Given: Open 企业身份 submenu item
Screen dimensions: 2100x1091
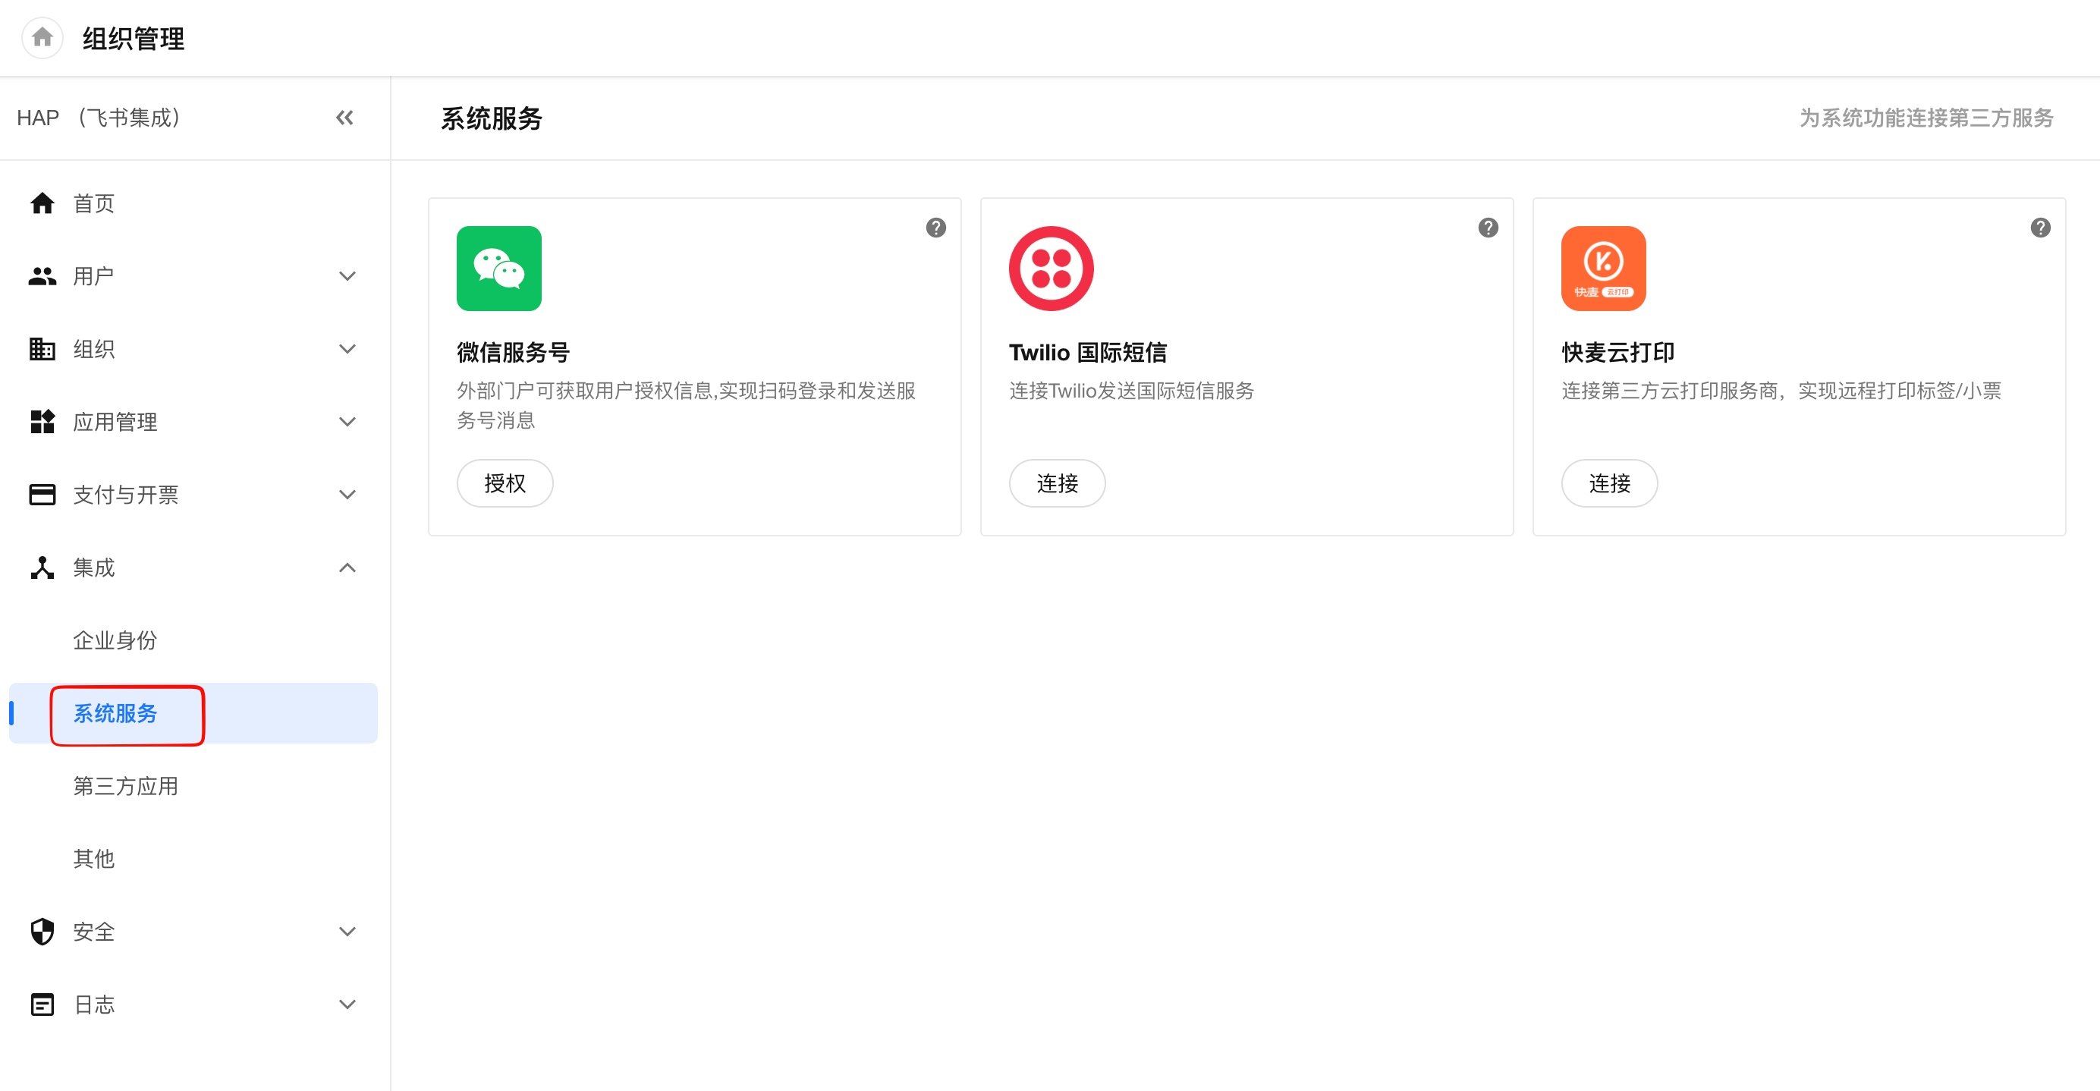Looking at the screenshot, I should coord(115,640).
